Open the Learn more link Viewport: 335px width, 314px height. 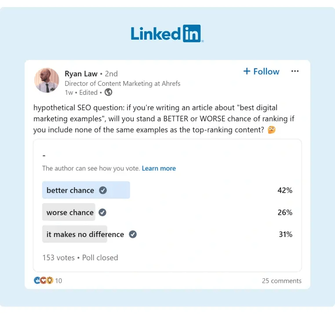pyautogui.click(x=159, y=168)
